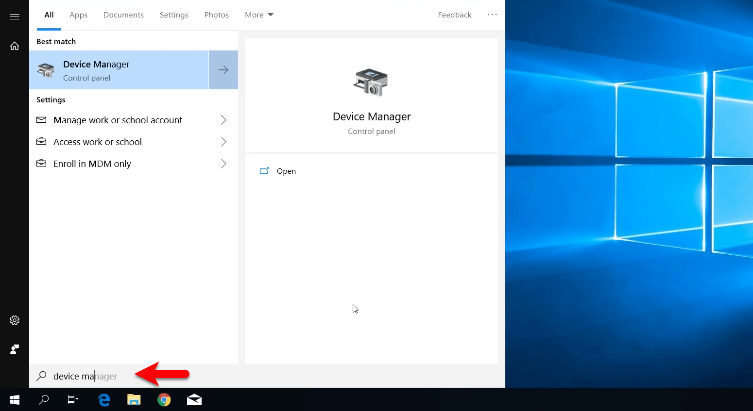This screenshot has height=411, width=753.
Task: Open the Mail app from taskbar
Action: click(x=194, y=400)
